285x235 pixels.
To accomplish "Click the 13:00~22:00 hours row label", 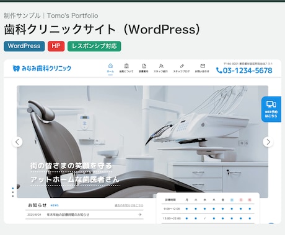I will (x=172, y=218).
